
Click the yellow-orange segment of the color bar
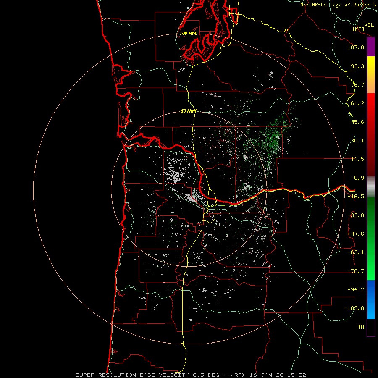click(371, 75)
